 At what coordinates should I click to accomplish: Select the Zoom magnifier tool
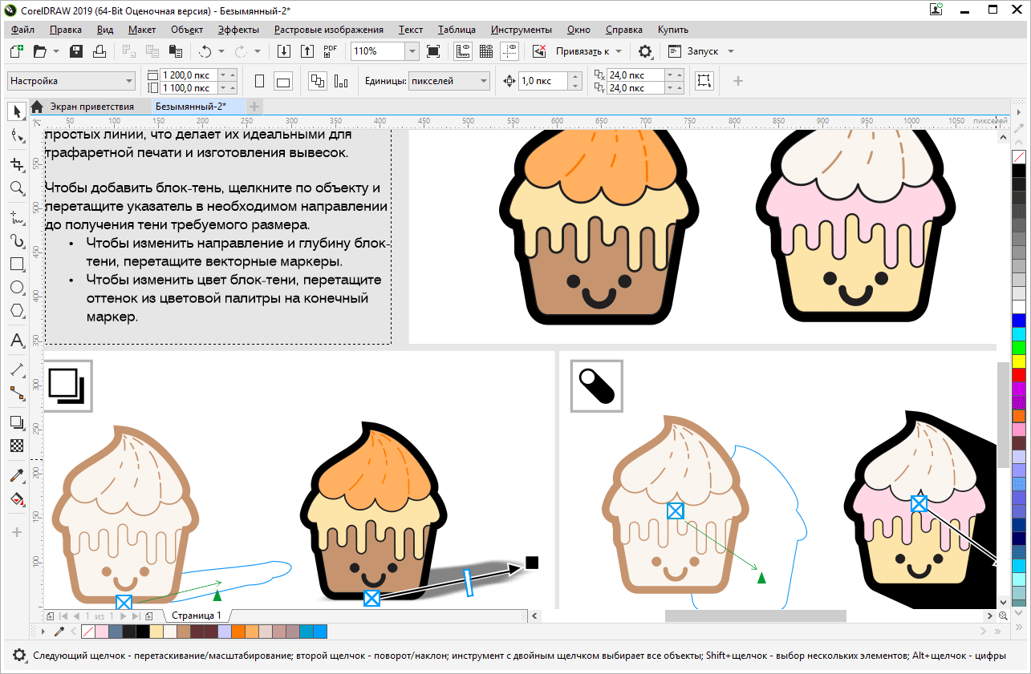coord(17,188)
